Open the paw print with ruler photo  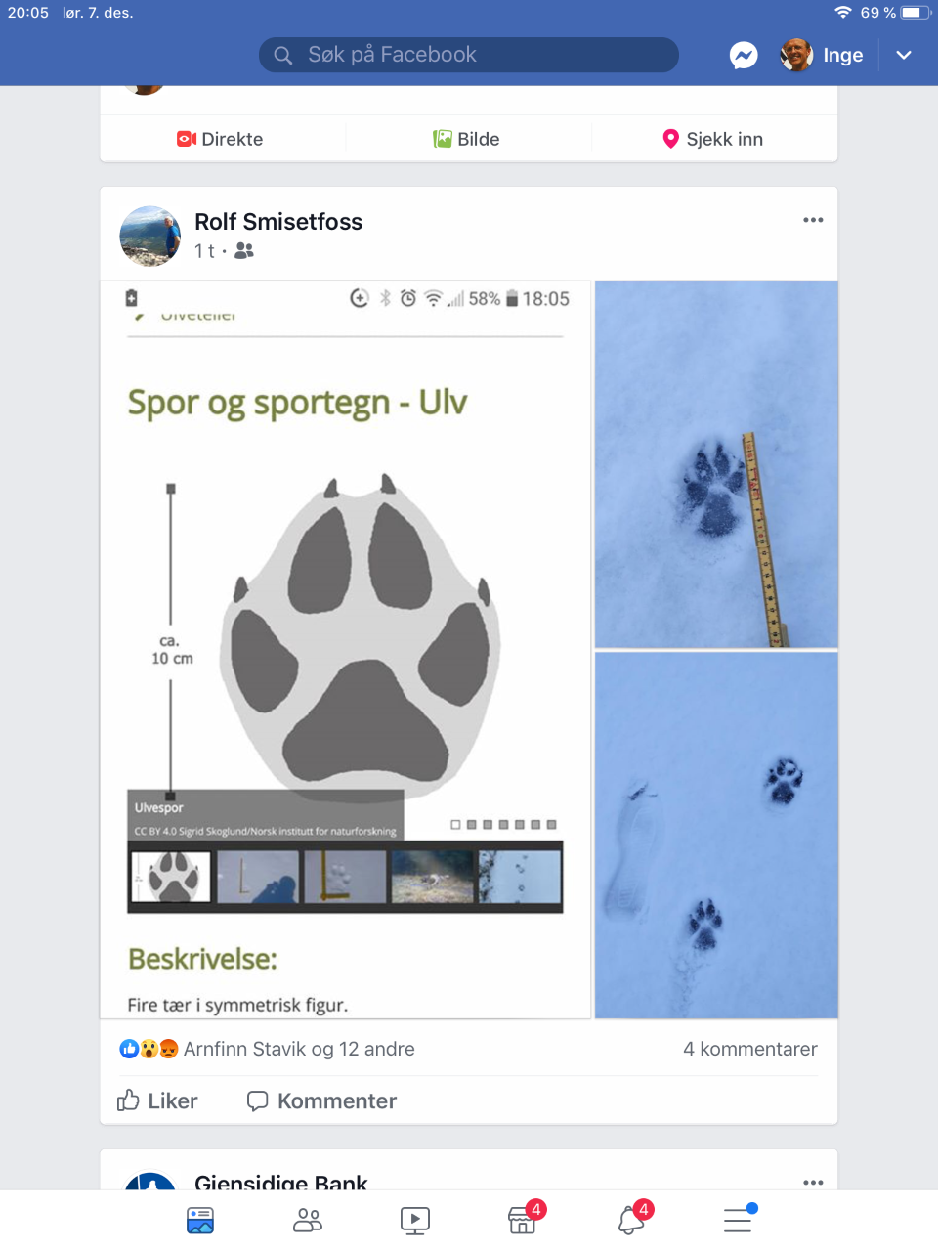pos(716,464)
